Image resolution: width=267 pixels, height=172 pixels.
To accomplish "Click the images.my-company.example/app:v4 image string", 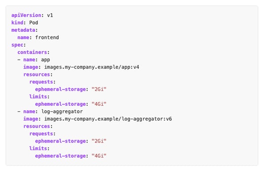I will tap(92, 67).
